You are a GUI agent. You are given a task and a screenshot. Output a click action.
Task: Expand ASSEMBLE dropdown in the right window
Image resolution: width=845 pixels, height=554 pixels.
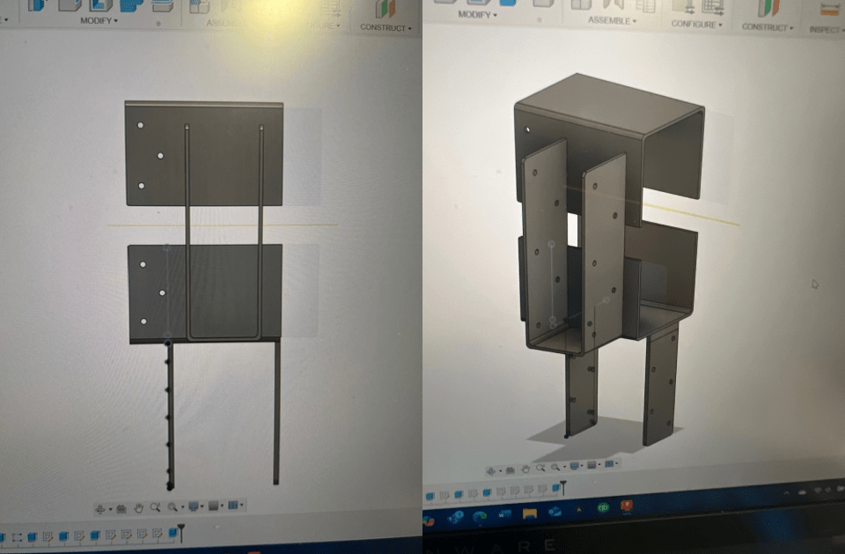610,20
